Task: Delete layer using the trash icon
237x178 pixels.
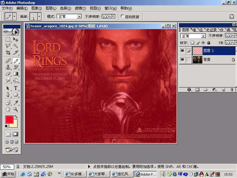Action: pyautogui.click(x=232, y=90)
